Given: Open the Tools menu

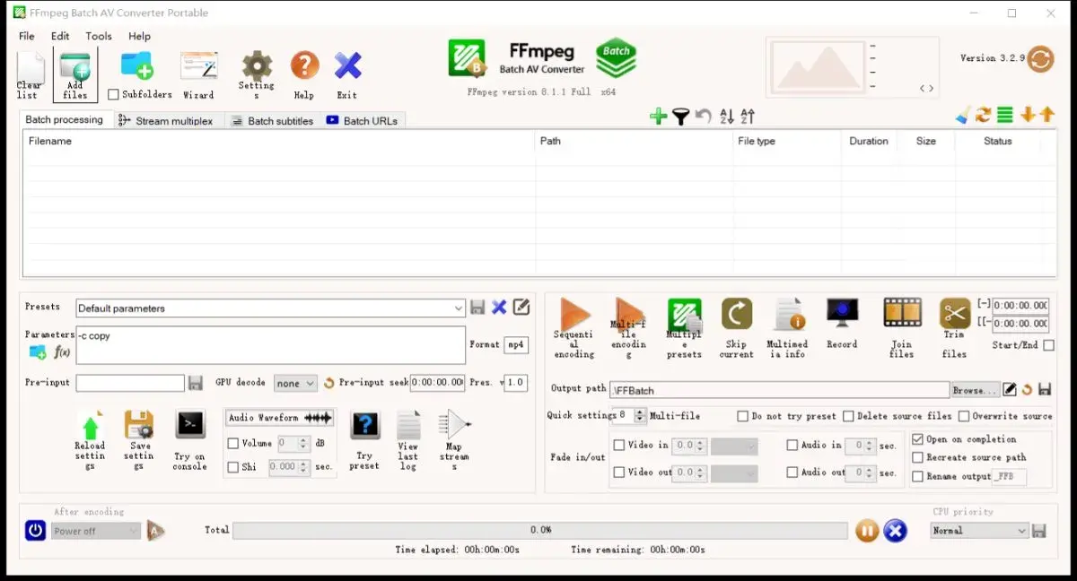Looking at the screenshot, I should pos(99,36).
